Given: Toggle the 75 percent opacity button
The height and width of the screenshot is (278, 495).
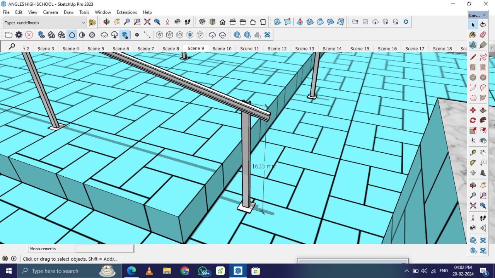Looking at the screenshot, I should pos(61,35).
